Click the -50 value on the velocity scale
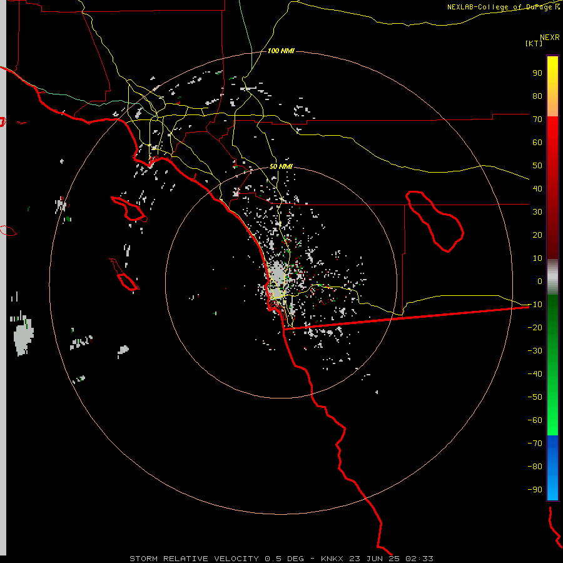The image size is (563, 563). (535, 397)
